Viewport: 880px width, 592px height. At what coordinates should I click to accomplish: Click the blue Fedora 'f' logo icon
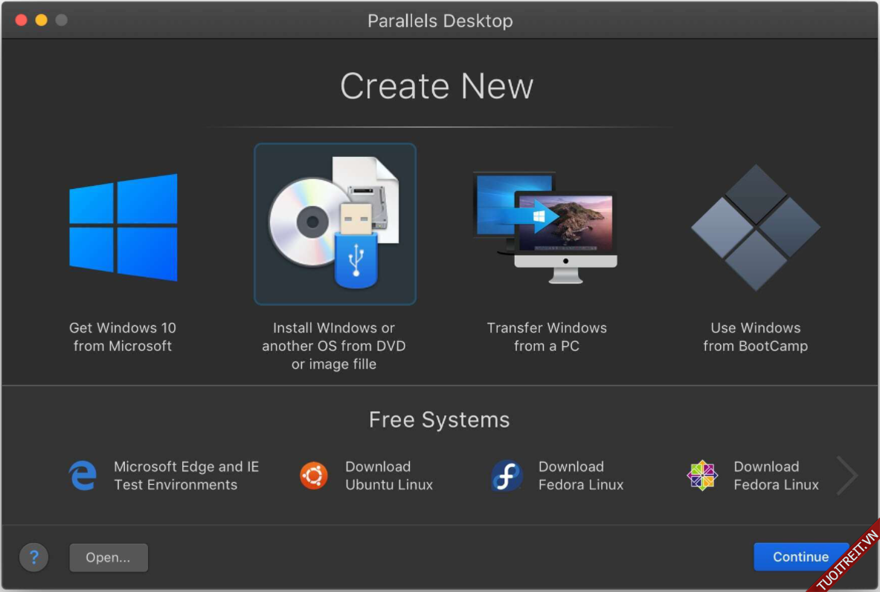507,476
